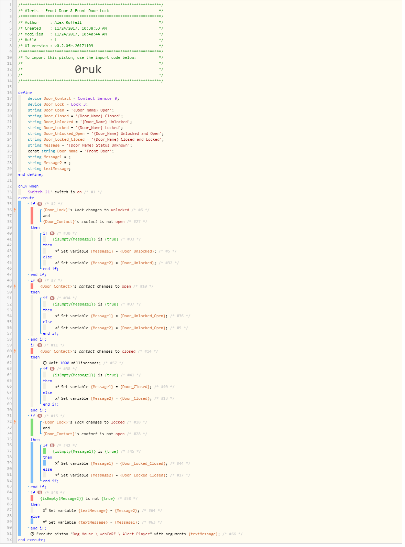Click the N badge on if statement #15
Viewport: 405px width, 547px height.
click(x=40, y=416)
